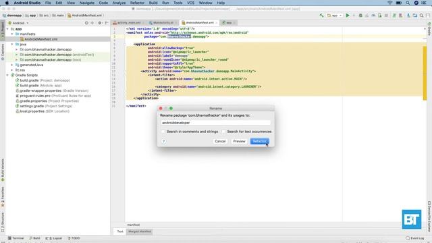Image resolution: width=432 pixels, height=243 pixels.
Task: Open Spotlight search in menu bar
Action: 408,3
